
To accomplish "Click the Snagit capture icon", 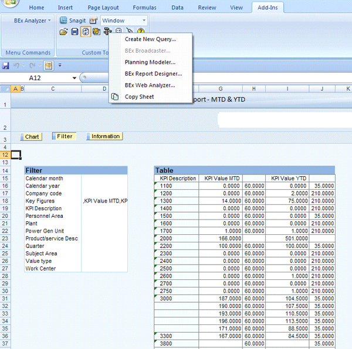I will 65,20.
